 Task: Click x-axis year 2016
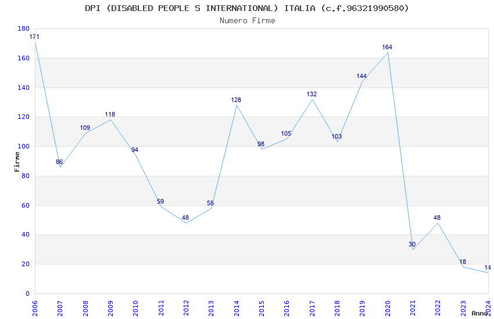click(x=287, y=309)
